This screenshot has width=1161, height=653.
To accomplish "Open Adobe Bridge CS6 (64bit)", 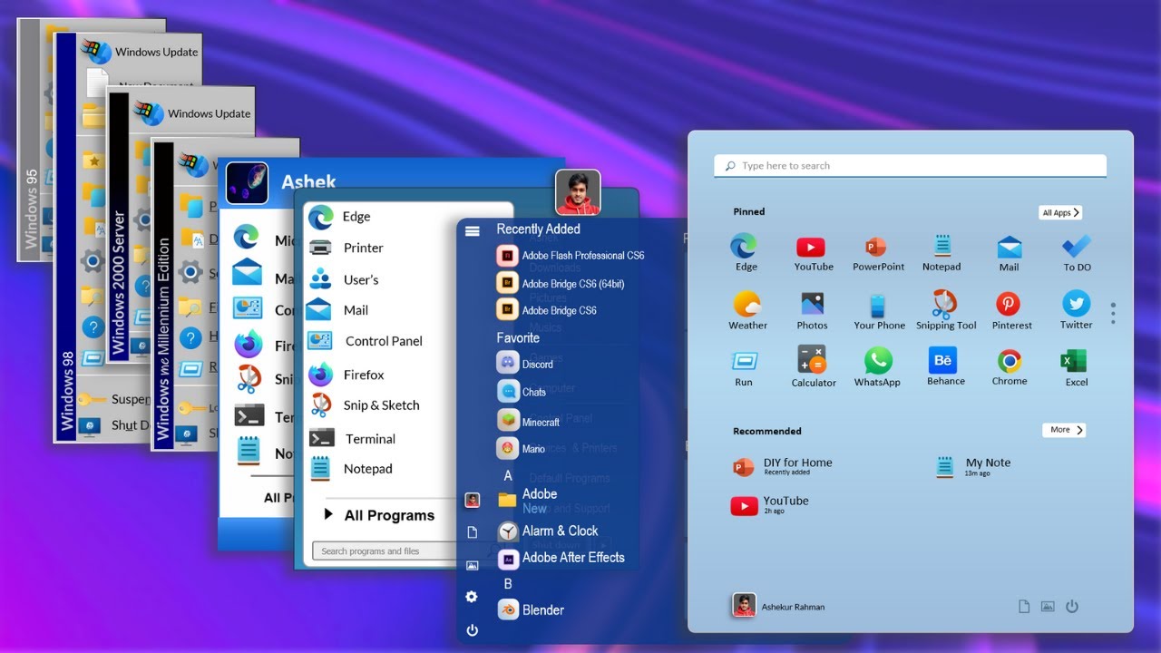I will tap(561, 284).
